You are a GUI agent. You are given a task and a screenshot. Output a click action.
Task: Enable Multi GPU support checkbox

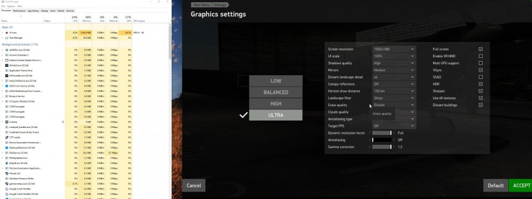(481, 63)
